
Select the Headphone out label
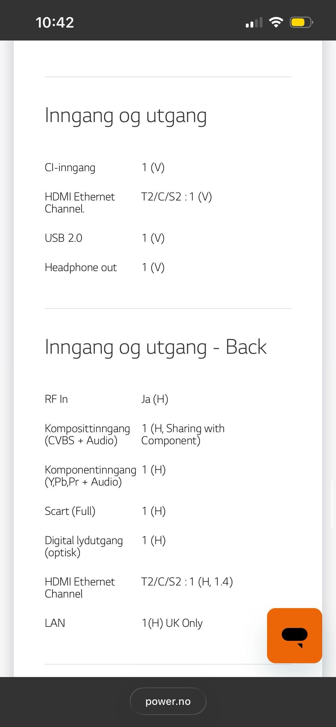point(81,267)
